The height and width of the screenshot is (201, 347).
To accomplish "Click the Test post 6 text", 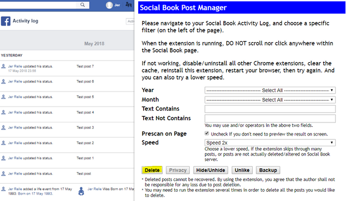I will pos(85,81).
